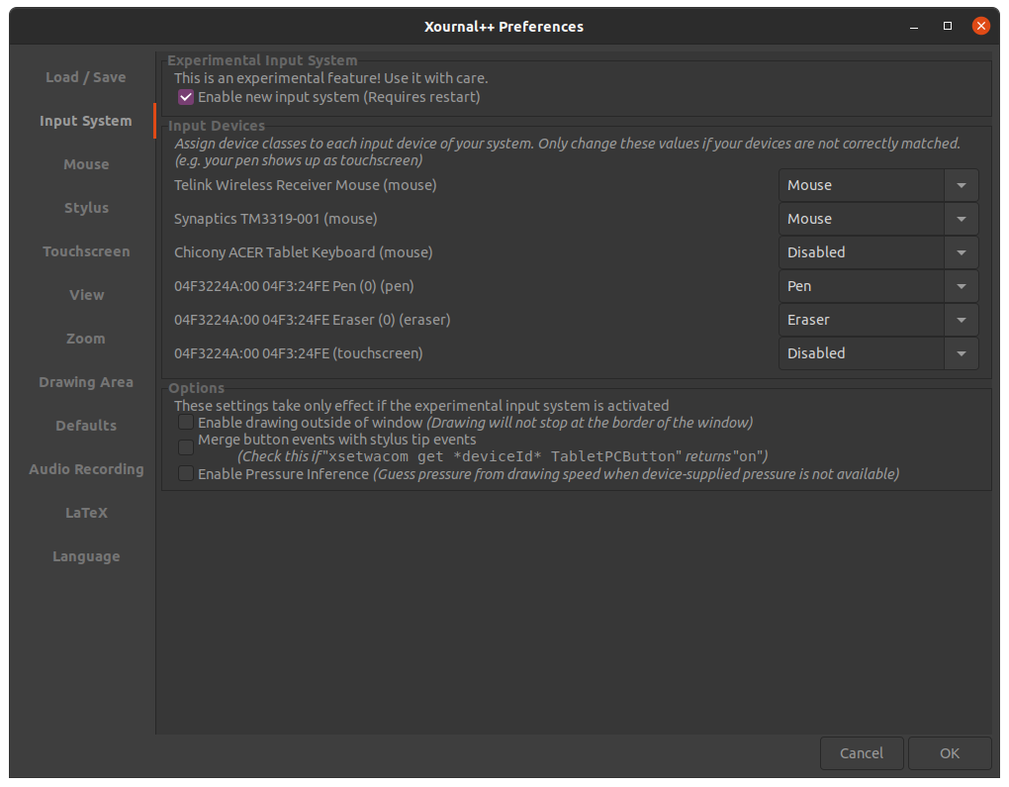Open the Drawing Area tab
The image size is (1009, 787).
pyautogui.click(x=86, y=382)
